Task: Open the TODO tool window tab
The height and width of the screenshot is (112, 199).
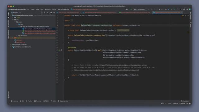Action: pyautogui.click(x=46, y=101)
